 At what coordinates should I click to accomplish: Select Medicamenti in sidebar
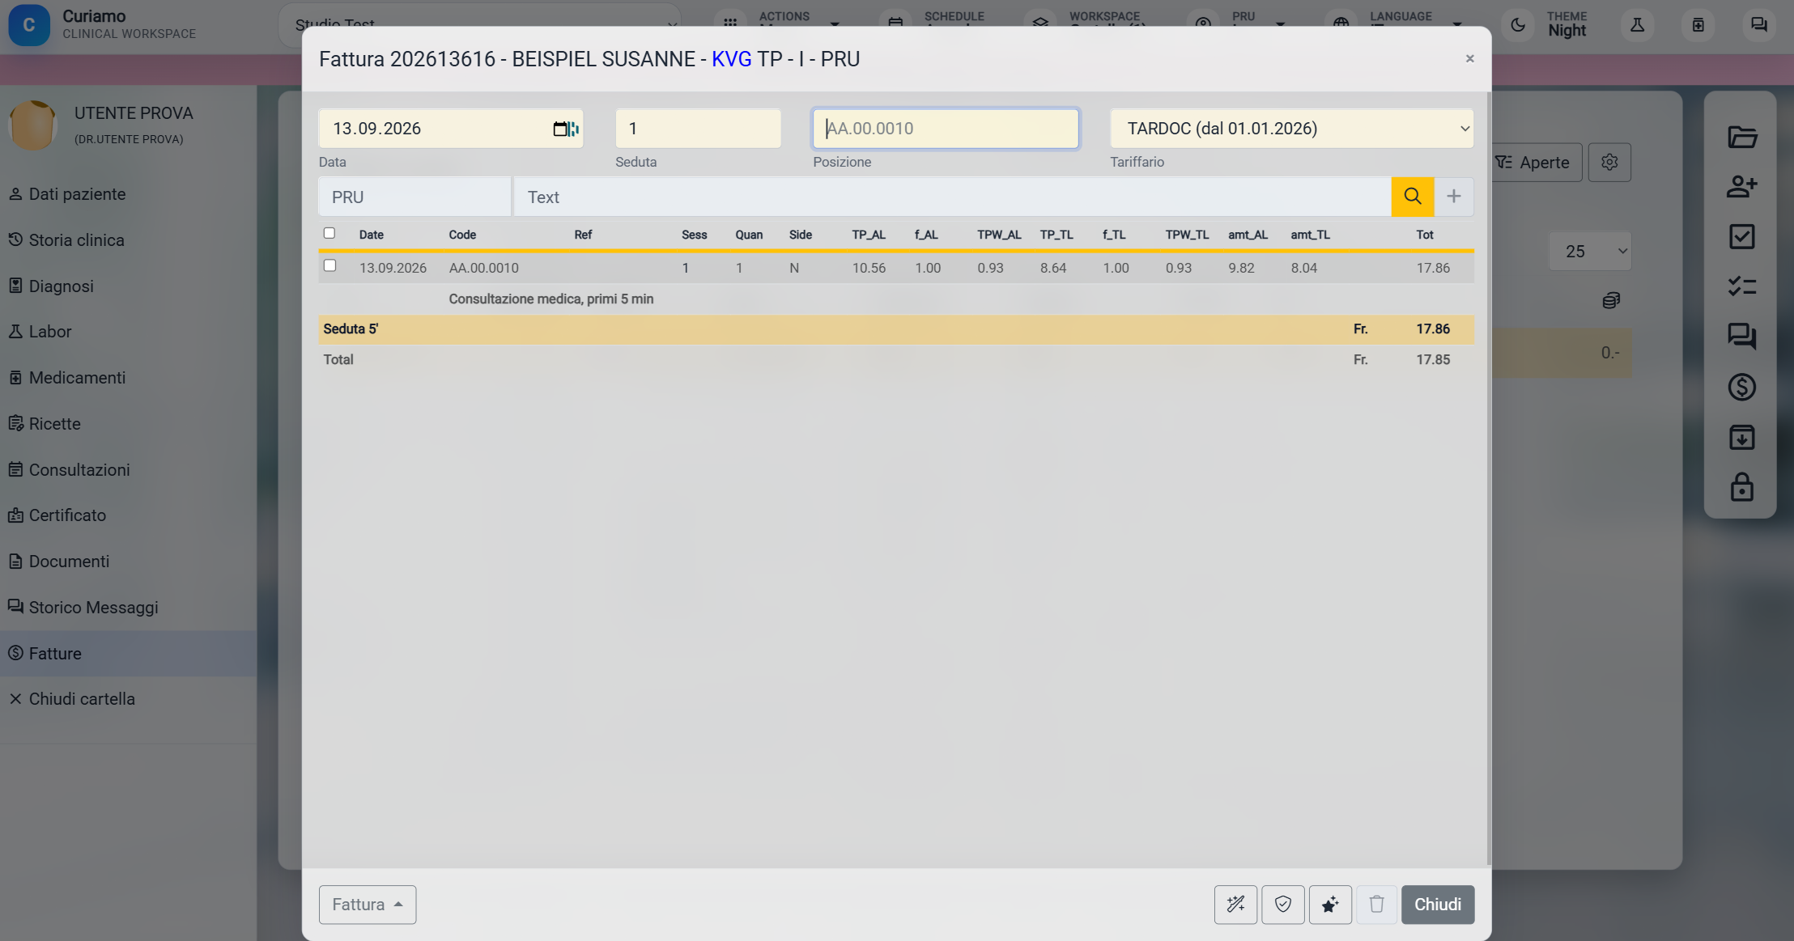77,378
